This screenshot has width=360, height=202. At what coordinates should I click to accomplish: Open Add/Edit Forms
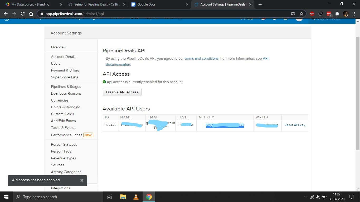pyautogui.click(x=64, y=121)
